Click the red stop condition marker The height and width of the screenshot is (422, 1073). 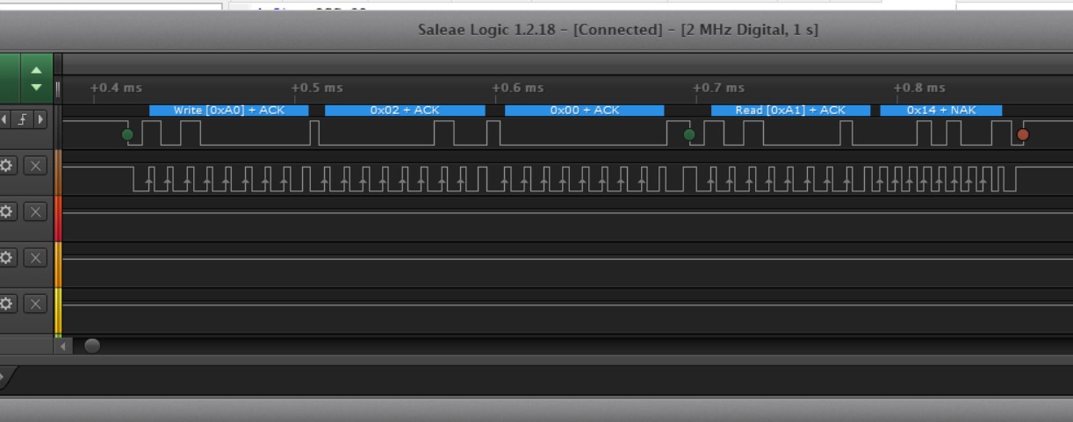(x=1022, y=134)
